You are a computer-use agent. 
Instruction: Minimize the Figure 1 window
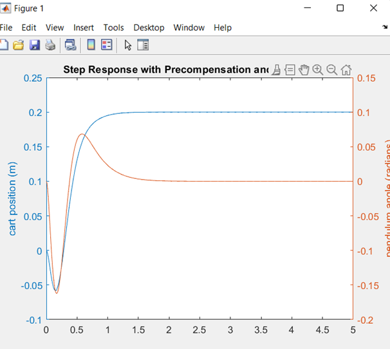308,8
